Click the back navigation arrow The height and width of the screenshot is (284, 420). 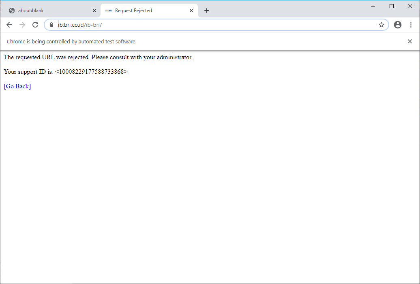pyautogui.click(x=9, y=25)
